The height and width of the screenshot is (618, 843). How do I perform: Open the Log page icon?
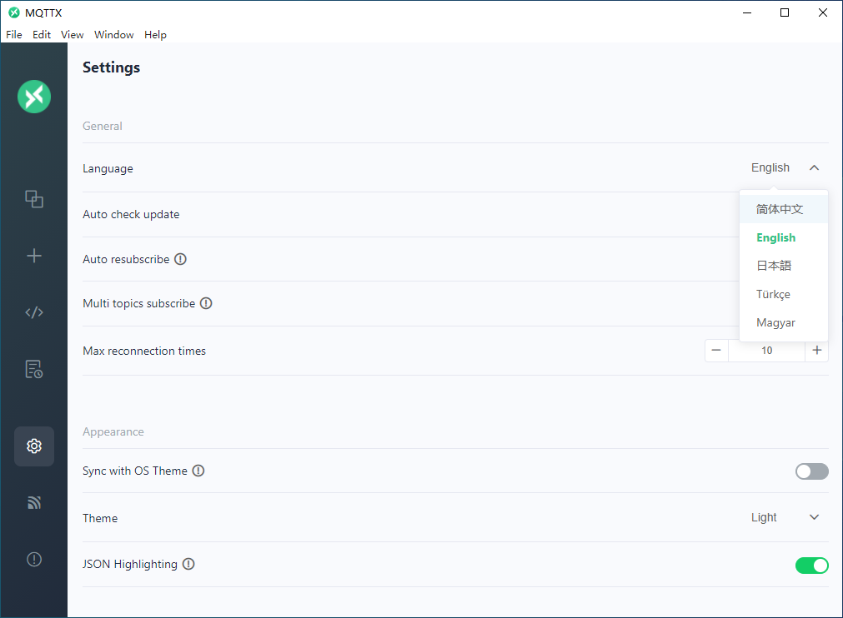tap(34, 370)
